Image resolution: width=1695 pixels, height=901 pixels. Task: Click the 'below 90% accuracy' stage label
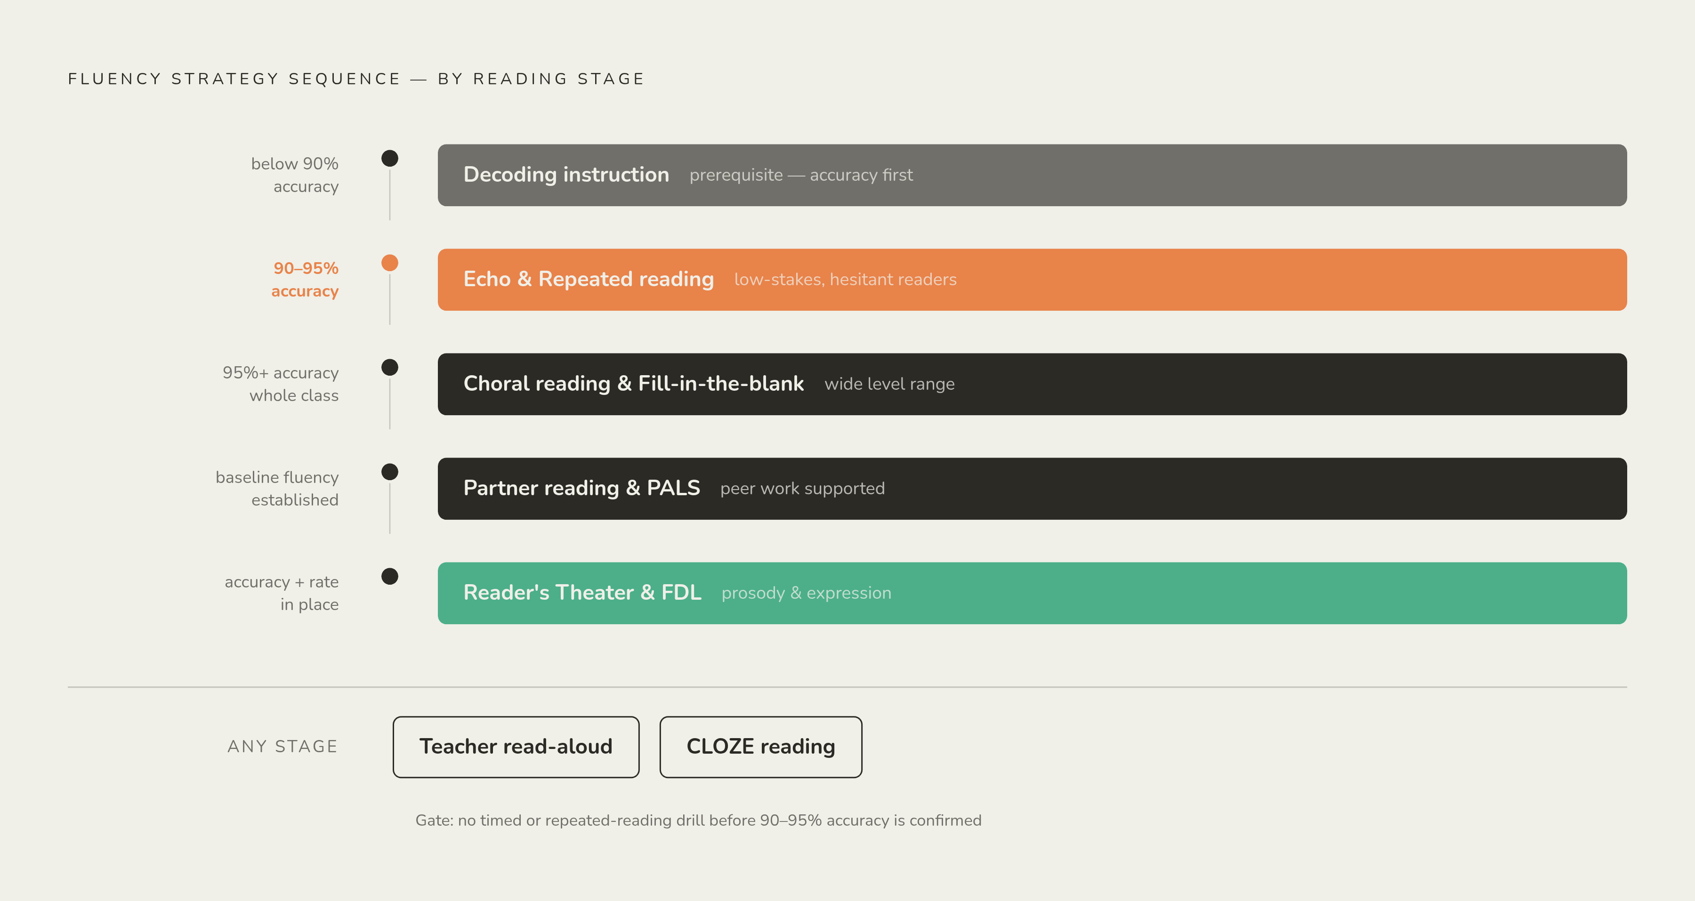click(x=295, y=175)
